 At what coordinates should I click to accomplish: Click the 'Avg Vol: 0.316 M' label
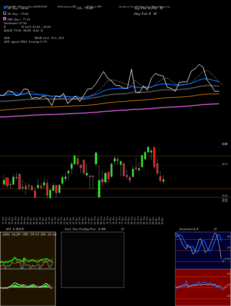148,8
